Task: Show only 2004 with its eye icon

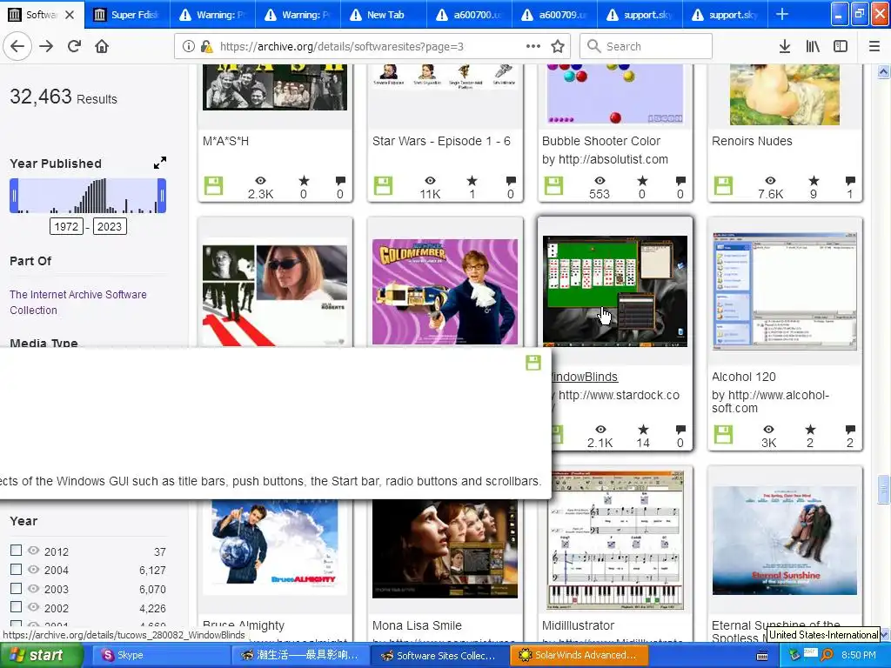Action: (34, 569)
